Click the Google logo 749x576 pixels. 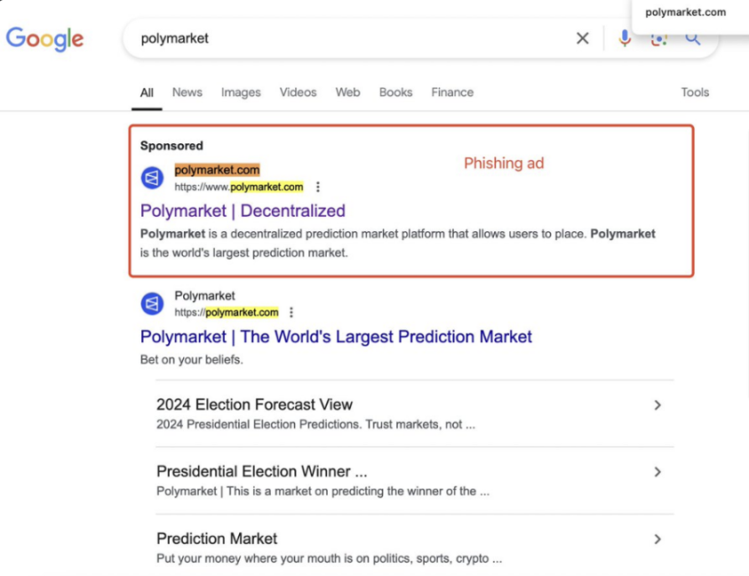point(44,38)
